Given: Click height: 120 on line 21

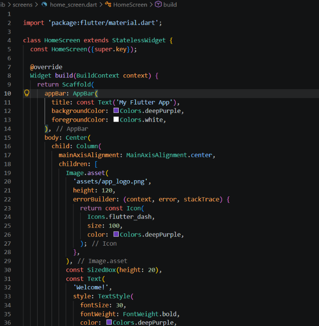Looking at the screenshot, I should point(93,190).
